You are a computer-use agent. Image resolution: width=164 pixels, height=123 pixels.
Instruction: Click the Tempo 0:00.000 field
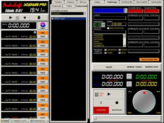click(x=116, y=24)
